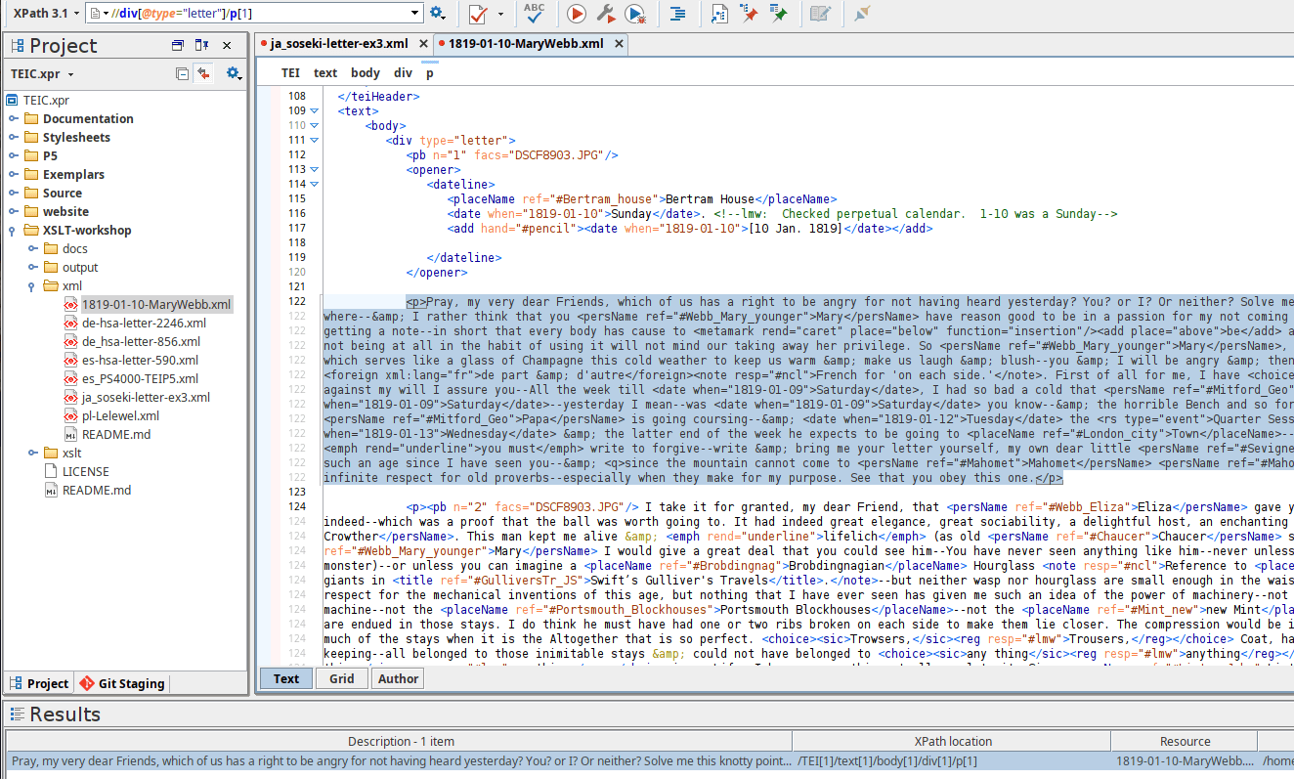This screenshot has width=1294, height=779.
Task: Collapse the xml folder in project tree
Action: 33,286
